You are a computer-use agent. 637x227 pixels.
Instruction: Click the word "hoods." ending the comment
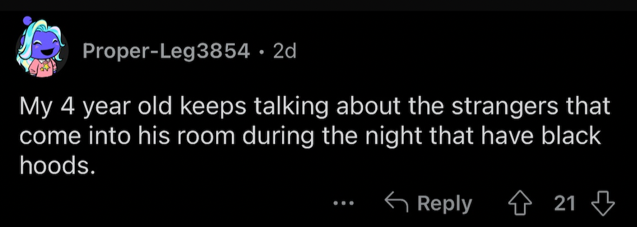57,165
